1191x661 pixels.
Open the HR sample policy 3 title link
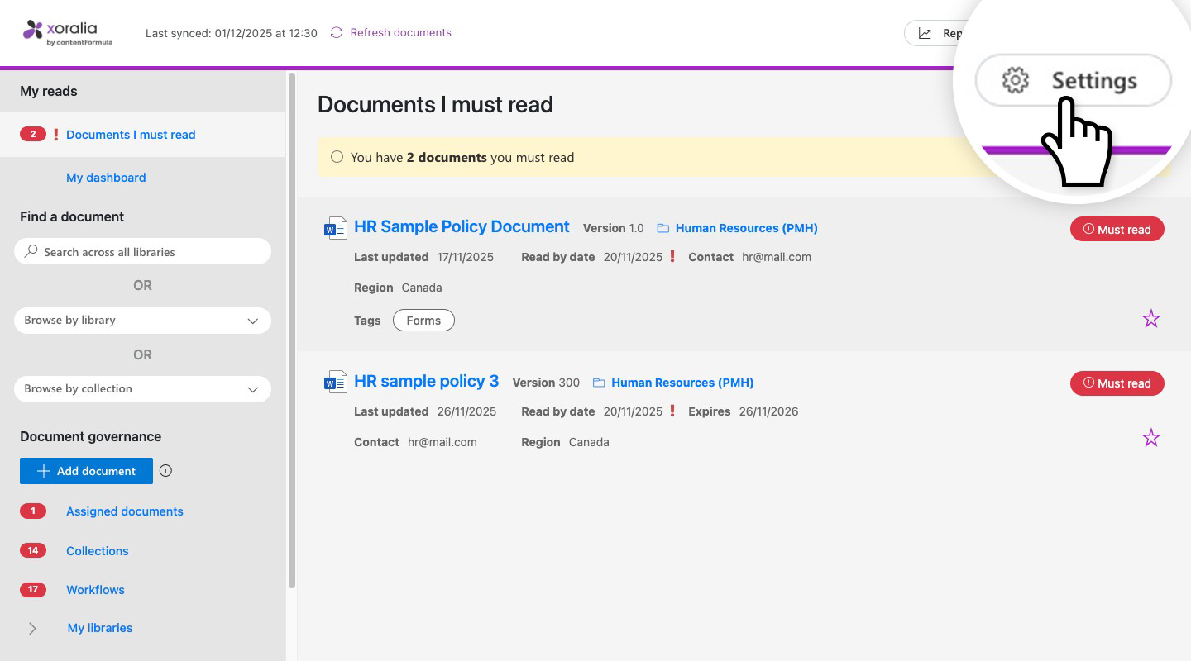click(x=426, y=382)
